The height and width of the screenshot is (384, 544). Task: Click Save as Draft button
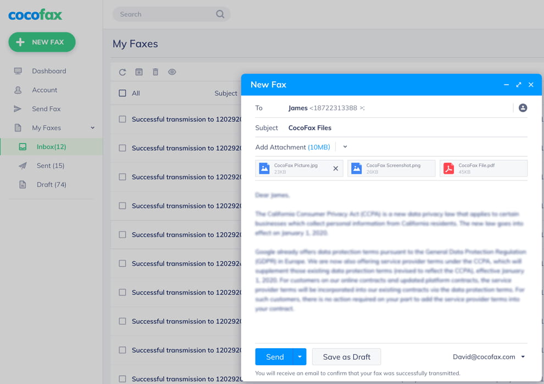(x=346, y=356)
